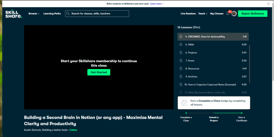This screenshot has height=137, width=274.
Task: Click the lock icon for lesson 4 ORGANIZE
Action: pyautogui.click(x=181, y=37)
